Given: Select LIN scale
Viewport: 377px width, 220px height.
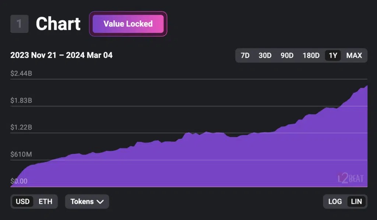Looking at the screenshot, I should click(x=356, y=202).
